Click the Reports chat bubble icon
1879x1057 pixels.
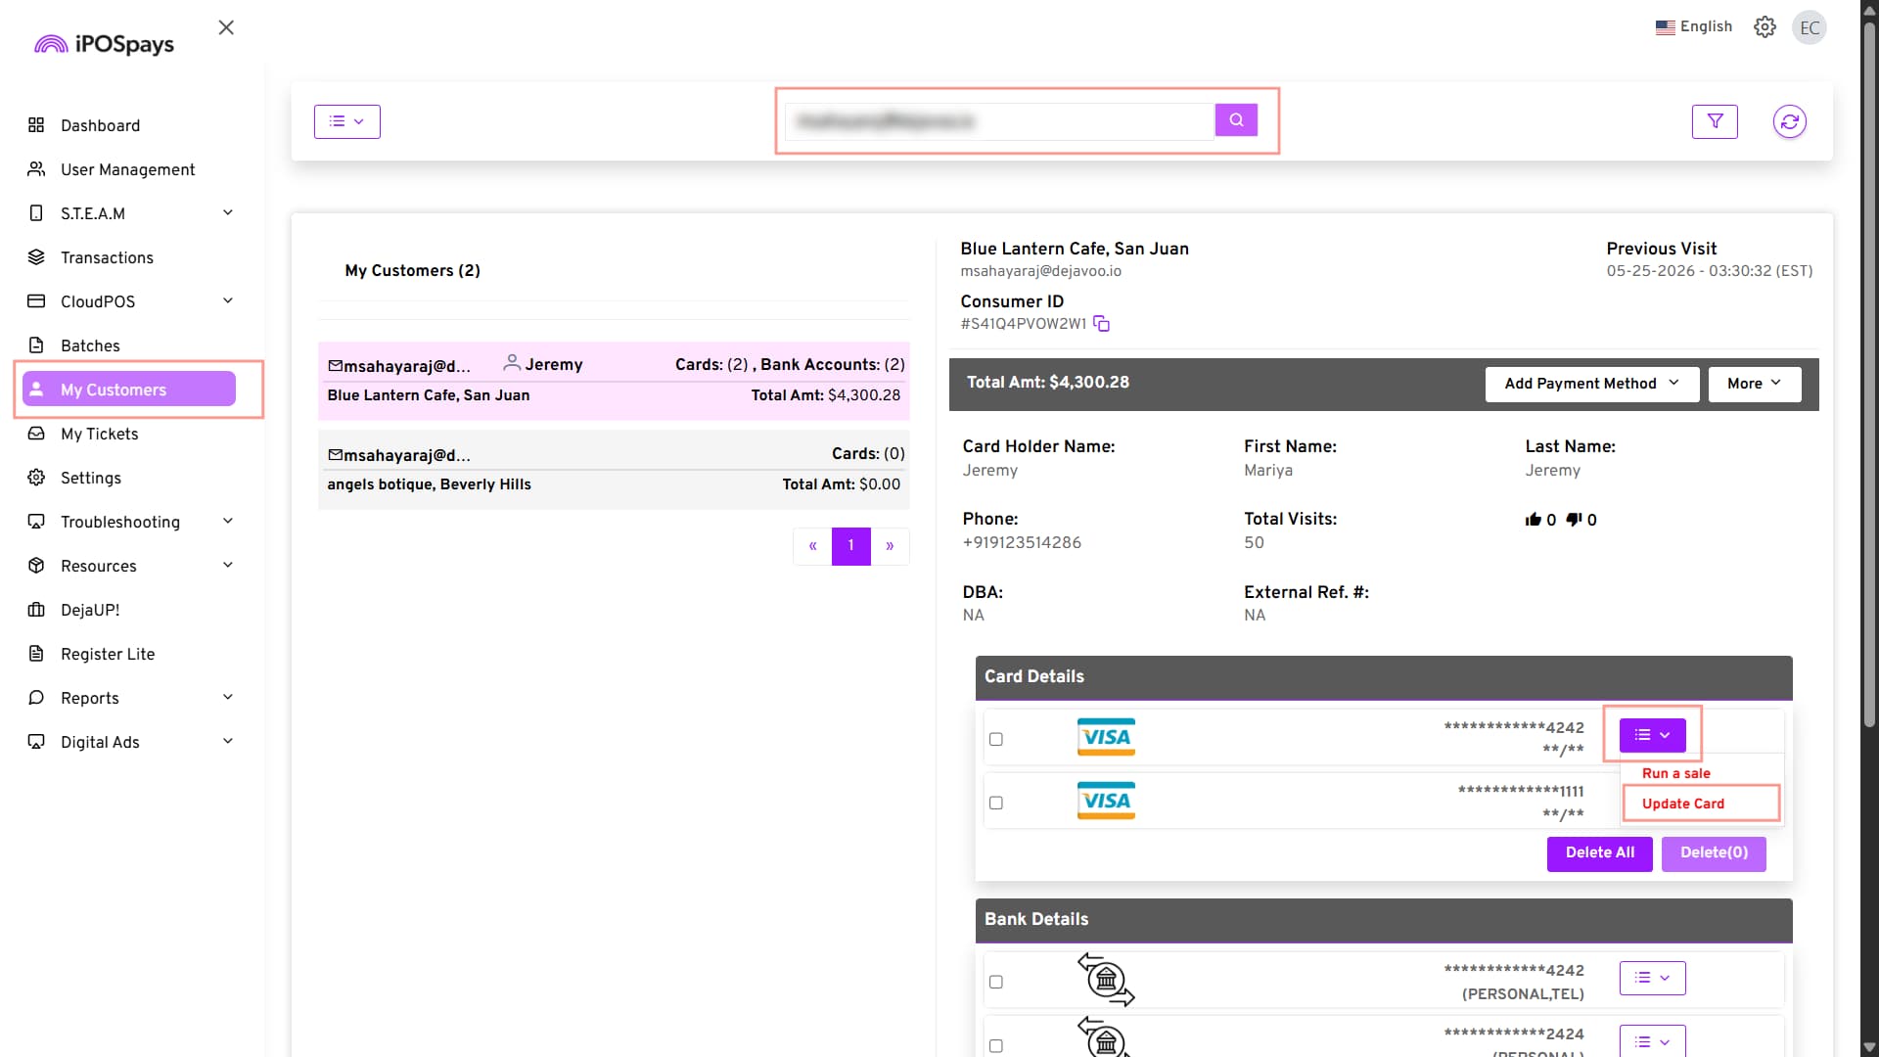tap(36, 698)
